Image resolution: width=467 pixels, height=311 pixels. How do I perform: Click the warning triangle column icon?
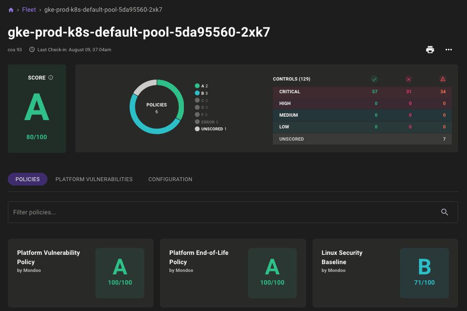click(x=443, y=79)
